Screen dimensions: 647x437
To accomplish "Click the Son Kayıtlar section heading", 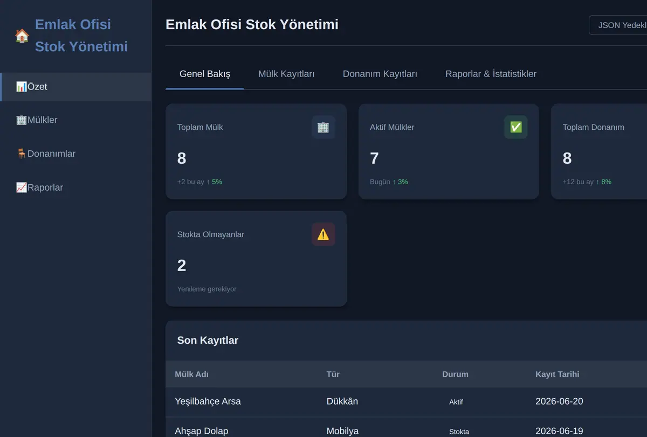I will tap(208, 341).
